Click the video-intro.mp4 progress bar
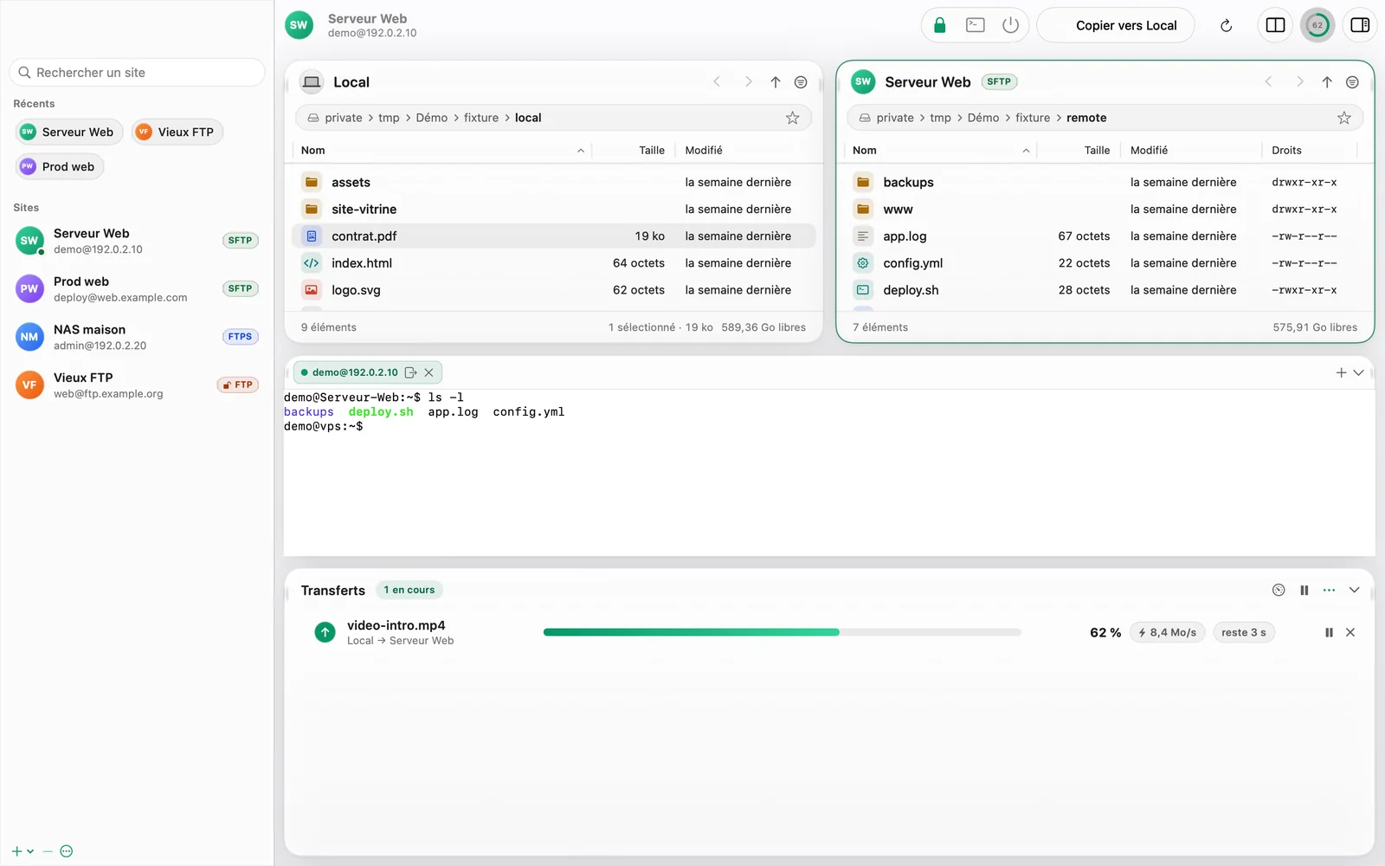This screenshot has height=866, width=1385. tap(783, 632)
